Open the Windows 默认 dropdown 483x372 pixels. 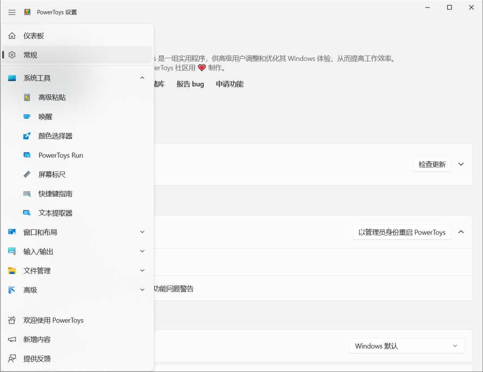point(407,346)
